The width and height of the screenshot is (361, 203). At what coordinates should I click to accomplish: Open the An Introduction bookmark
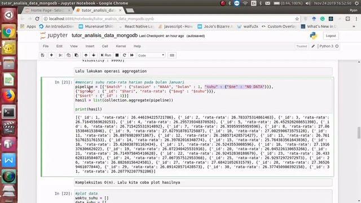click(x=56, y=27)
